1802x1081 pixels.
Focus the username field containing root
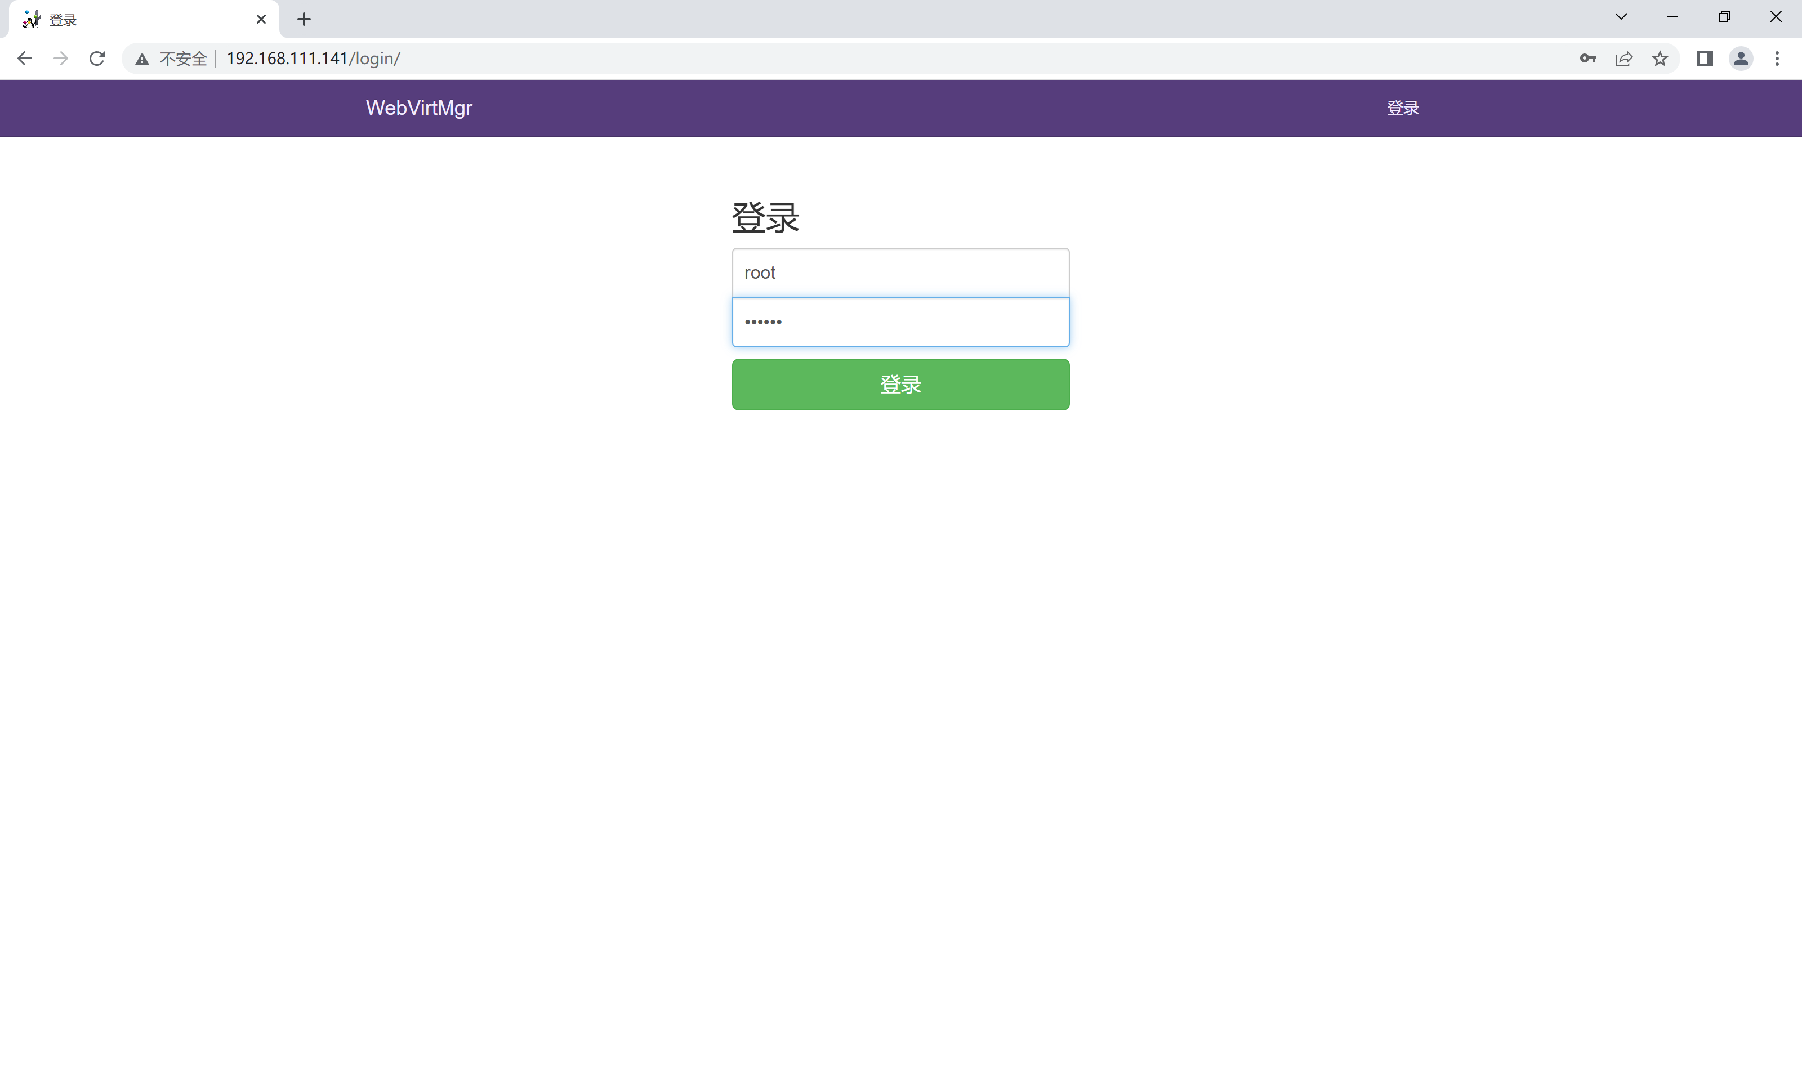coord(900,273)
